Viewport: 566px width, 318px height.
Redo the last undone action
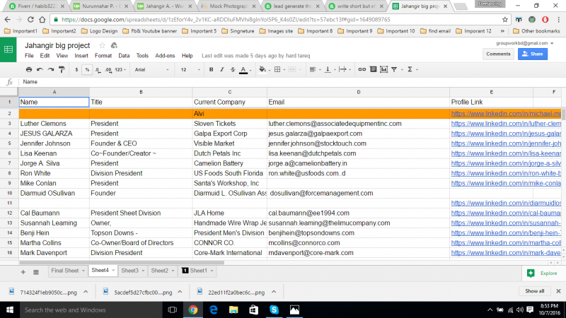click(x=51, y=69)
